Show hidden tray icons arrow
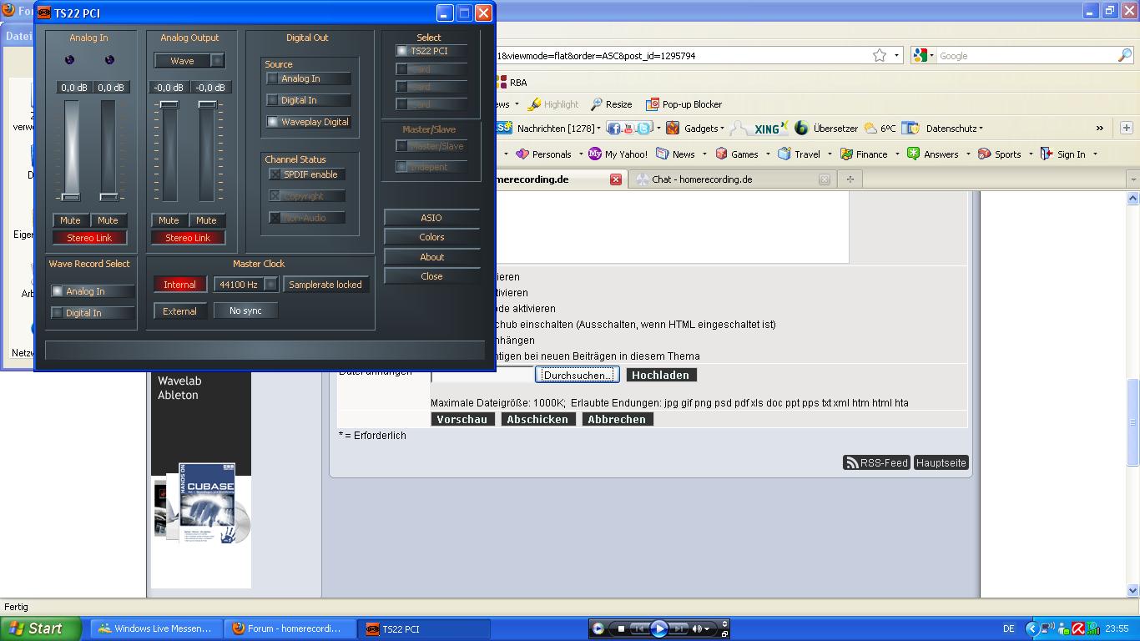Viewport: 1140px width, 641px height. (1032, 628)
